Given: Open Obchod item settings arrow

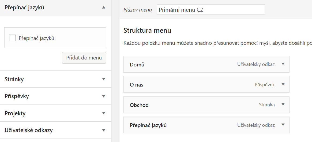Looking at the screenshot, I should [x=283, y=104].
